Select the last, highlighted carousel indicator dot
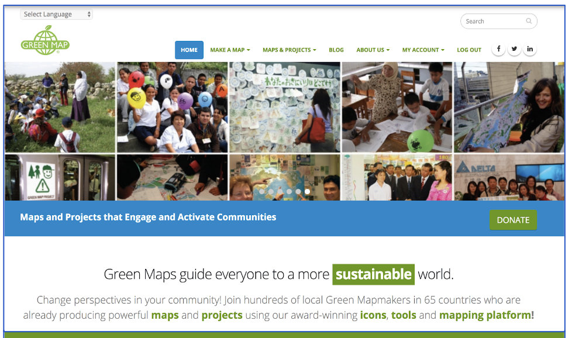 (x=307, y=191)
